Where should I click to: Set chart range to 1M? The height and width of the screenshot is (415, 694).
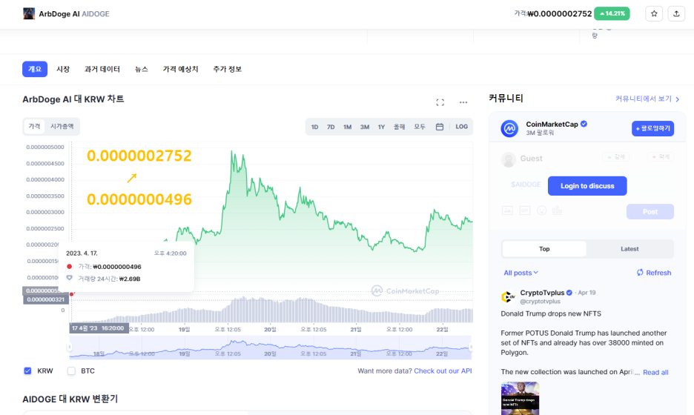pos(348,127)
